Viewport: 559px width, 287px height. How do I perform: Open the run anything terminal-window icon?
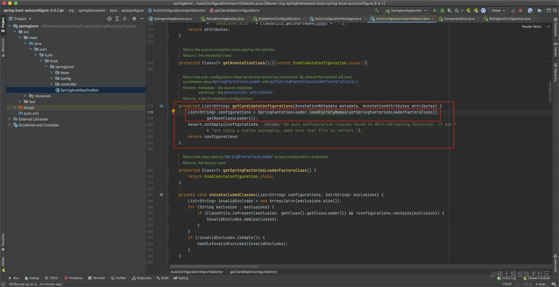point(549,11)
